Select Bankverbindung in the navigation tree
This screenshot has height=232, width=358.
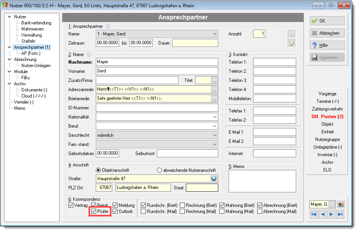[36, 23]
